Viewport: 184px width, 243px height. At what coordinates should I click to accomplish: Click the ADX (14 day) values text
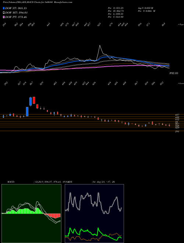click(x=103, y=182)
